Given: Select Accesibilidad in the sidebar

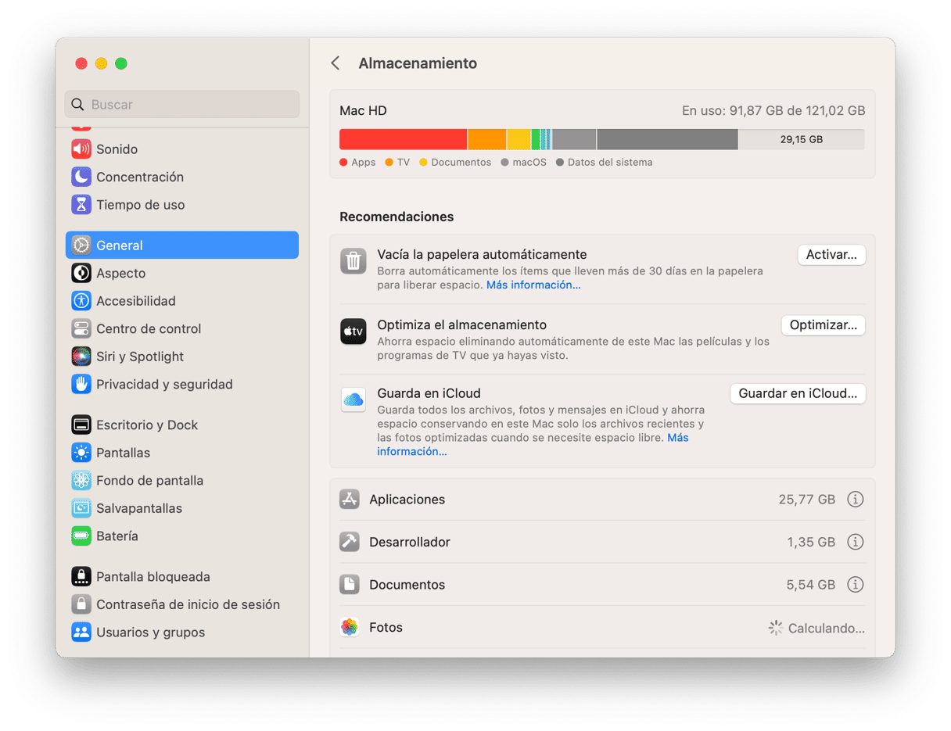Looking at the screenshot, I should pyautogui.click(x=182, y=301).
